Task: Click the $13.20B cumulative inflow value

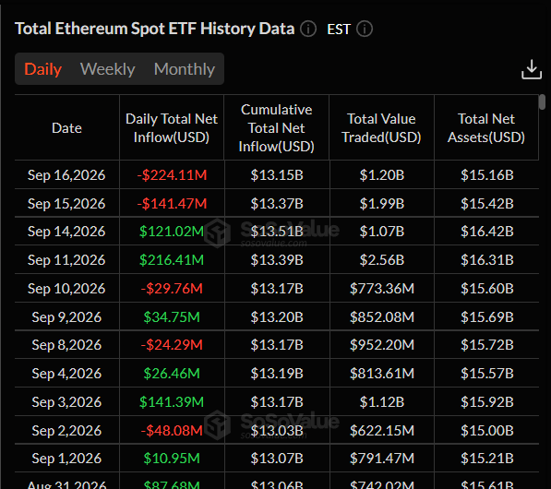Action: coord(277,316)
